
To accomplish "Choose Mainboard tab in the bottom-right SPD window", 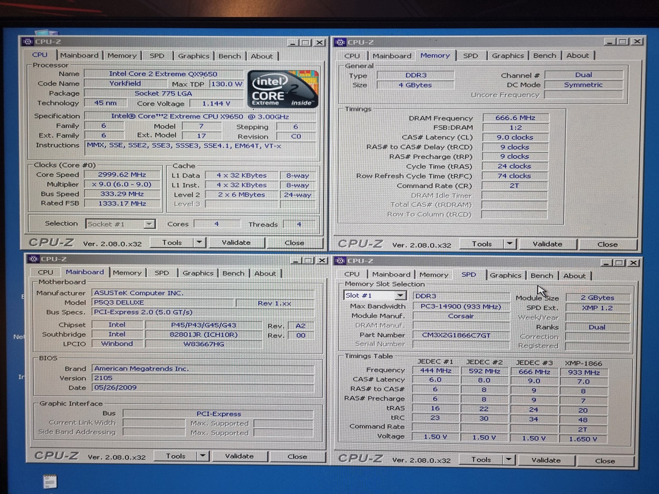I will (391, 275).
